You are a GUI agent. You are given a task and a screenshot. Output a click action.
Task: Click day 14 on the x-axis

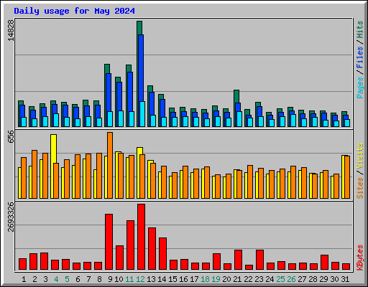pos(162,279)
